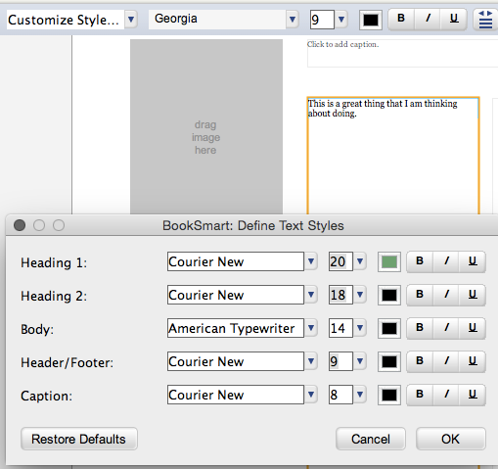Cancel the Define Text Styles dialog
498x469 pixels.
[371, 439]
